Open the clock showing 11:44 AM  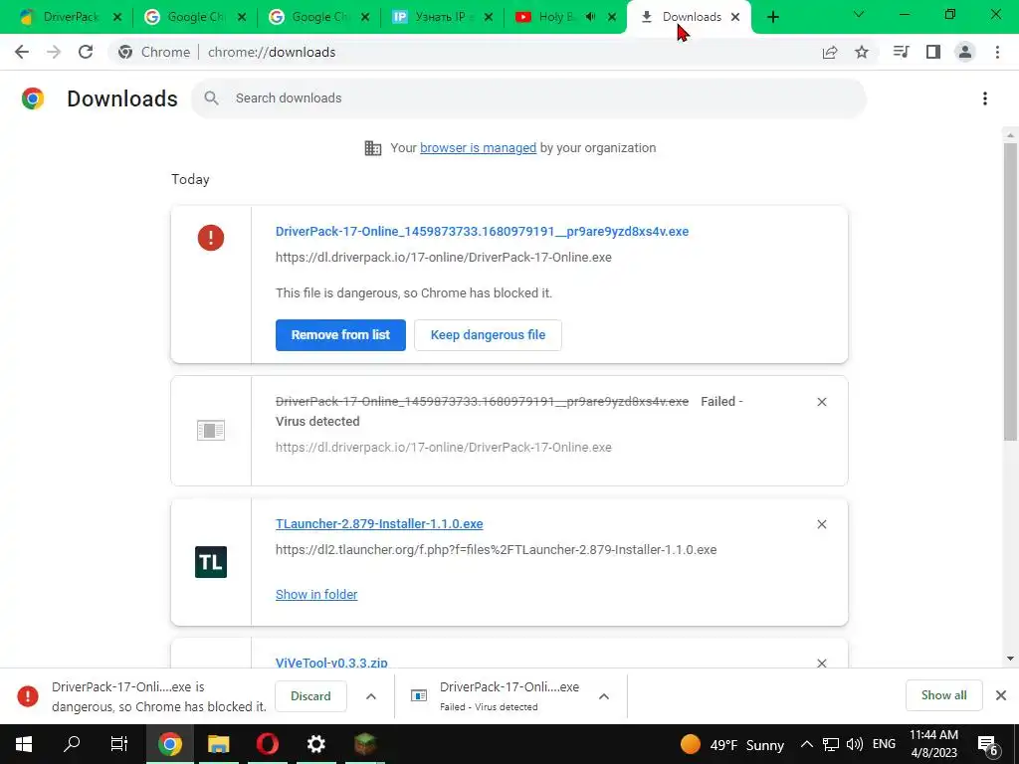(x=933, y=744)
